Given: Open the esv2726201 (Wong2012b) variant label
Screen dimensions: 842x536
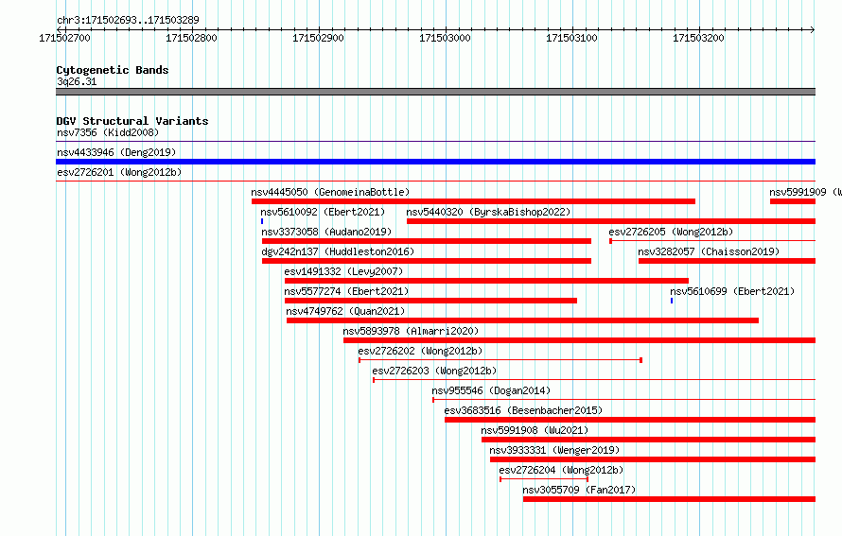Looking at the screenshot, I should (119, 172).
